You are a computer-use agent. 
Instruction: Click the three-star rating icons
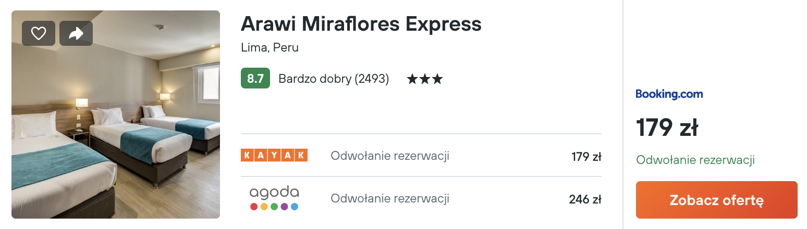click(x=425, y=79)
